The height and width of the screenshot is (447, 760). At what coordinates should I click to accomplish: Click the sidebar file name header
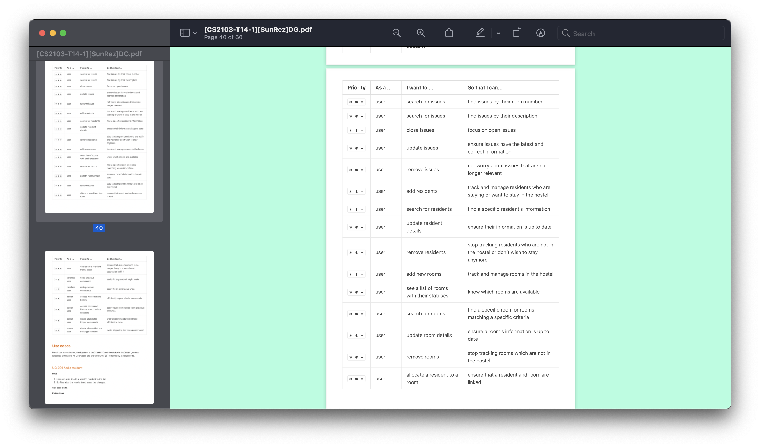89,54
